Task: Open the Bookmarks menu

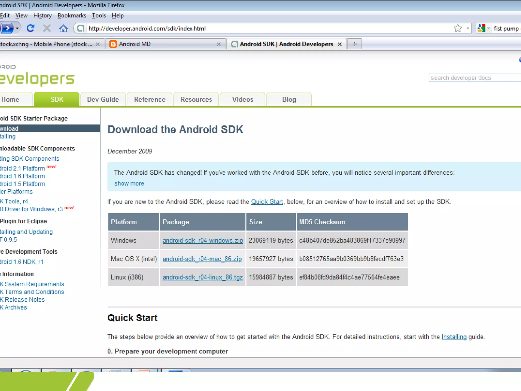Action: pos(72,16)
